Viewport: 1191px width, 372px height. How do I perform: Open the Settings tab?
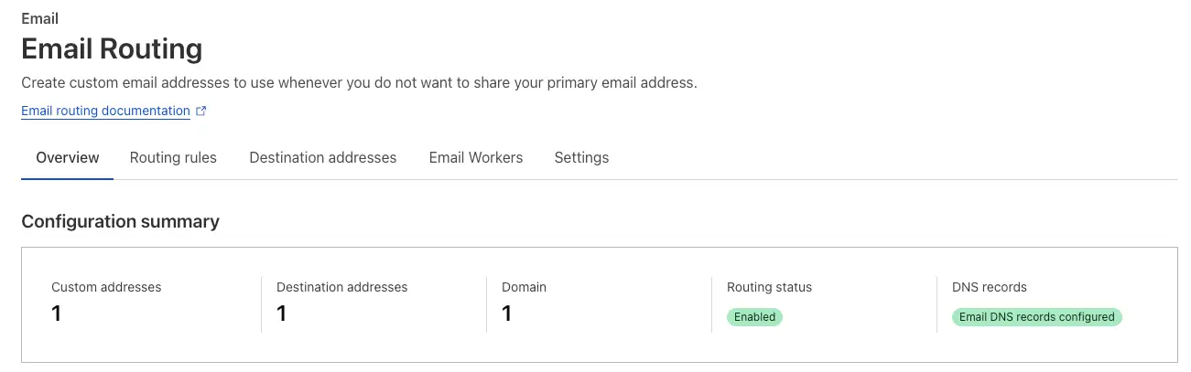[x=581, y=157]
